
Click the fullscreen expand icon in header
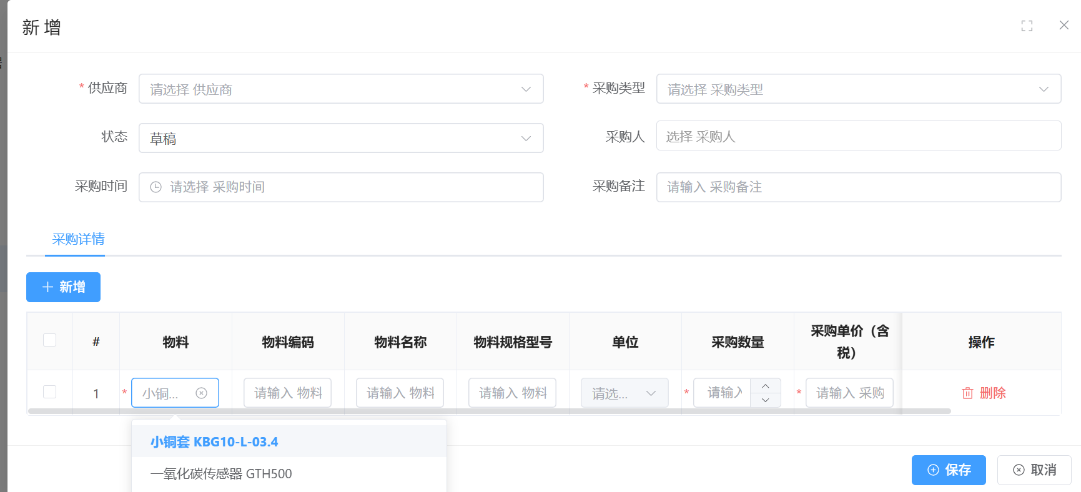coord(1027,26)
